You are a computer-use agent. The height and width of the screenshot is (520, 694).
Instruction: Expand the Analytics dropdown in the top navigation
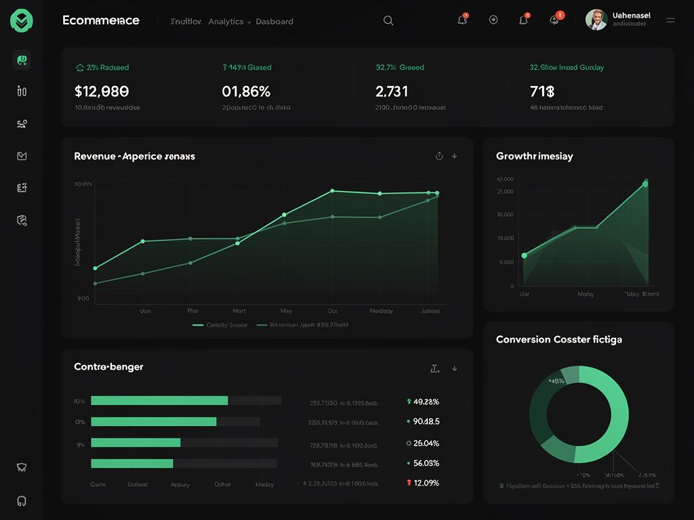point(230,22)
